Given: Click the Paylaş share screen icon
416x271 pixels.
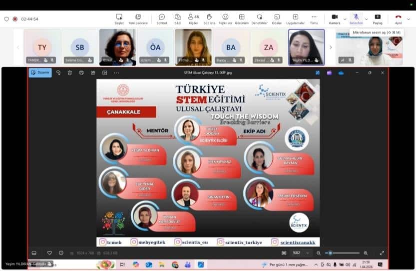Looking at the screenshot, I should pyautogui.click(x=378, y=18).
